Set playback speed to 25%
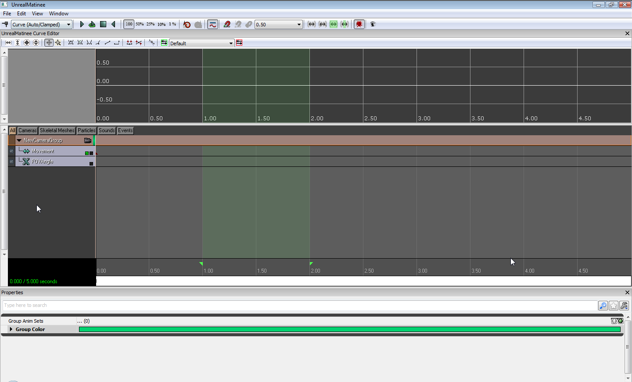This screenshot has height=382, width=632. (151, 24)
